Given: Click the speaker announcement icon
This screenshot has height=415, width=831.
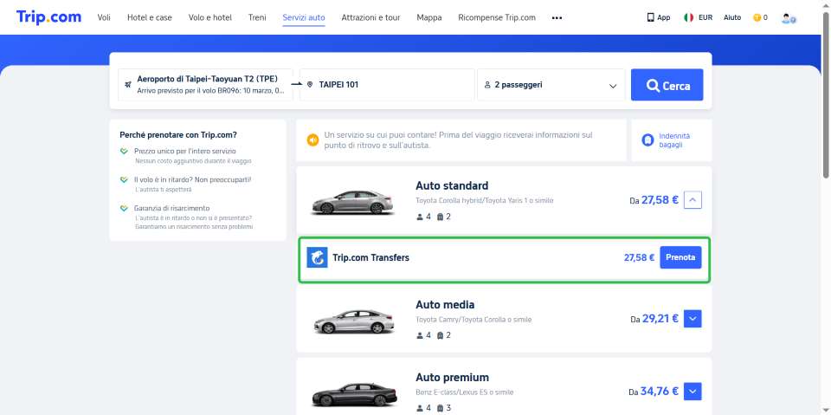Looking at the screenshot, I should point(312,139).
